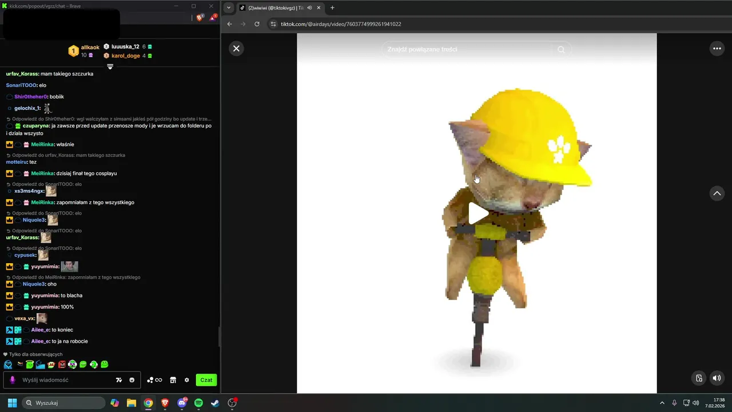The height and width of the screenshot is (412, 732).
Task: Click username Ailee_e in 'to koniec' message
Action: pos(40,330)
